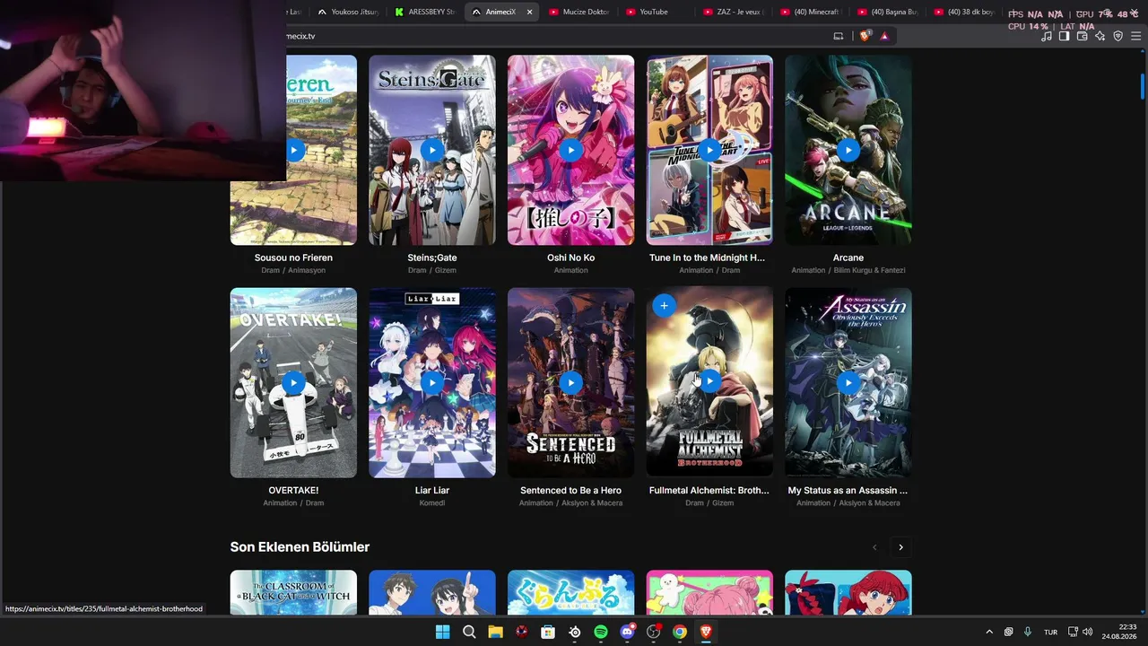Go to previous Son Eklenen Bölümler page
Screen dimensions: 1148x646
point(874,547)
